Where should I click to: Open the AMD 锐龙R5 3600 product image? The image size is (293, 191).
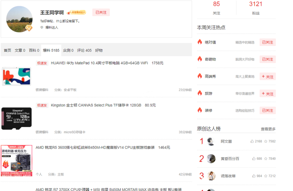[16, 160]
